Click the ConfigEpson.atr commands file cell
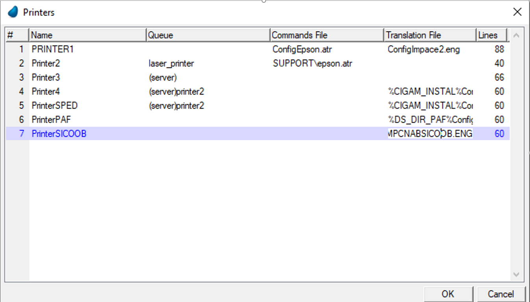Screen dimensions: 530x302 pos(302,50)
